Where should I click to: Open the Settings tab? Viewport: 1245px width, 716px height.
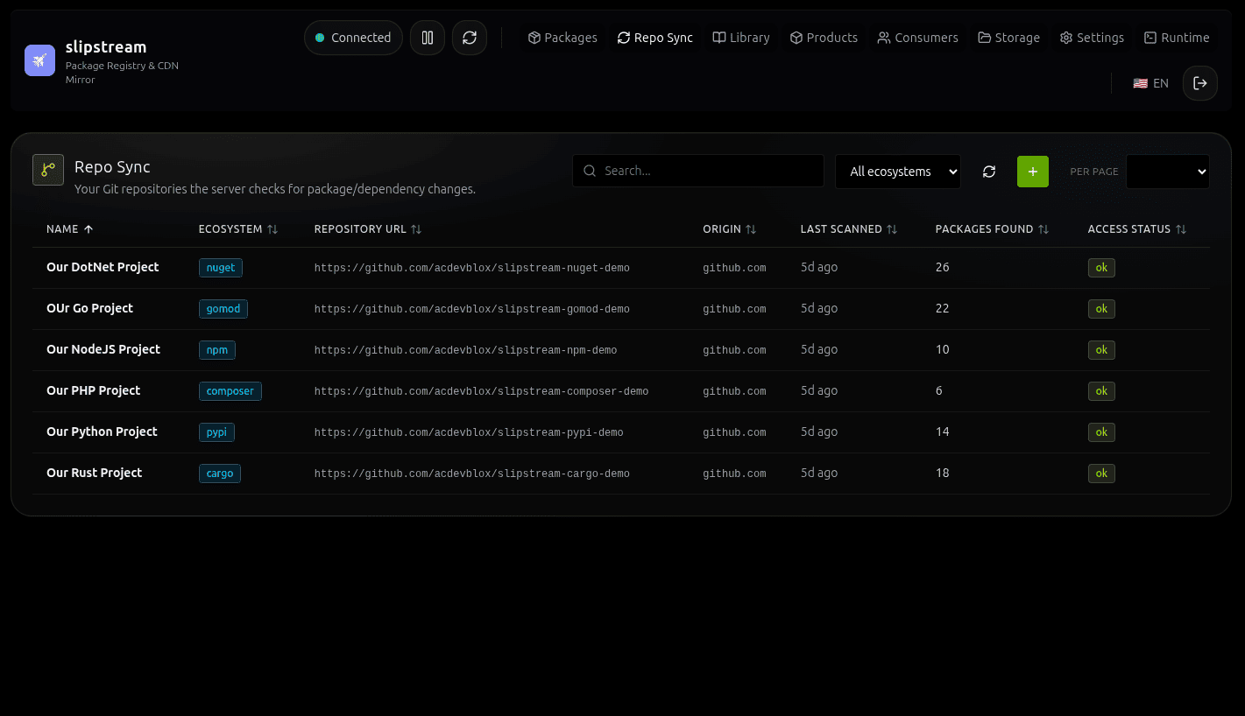[x=1092, y=38]
